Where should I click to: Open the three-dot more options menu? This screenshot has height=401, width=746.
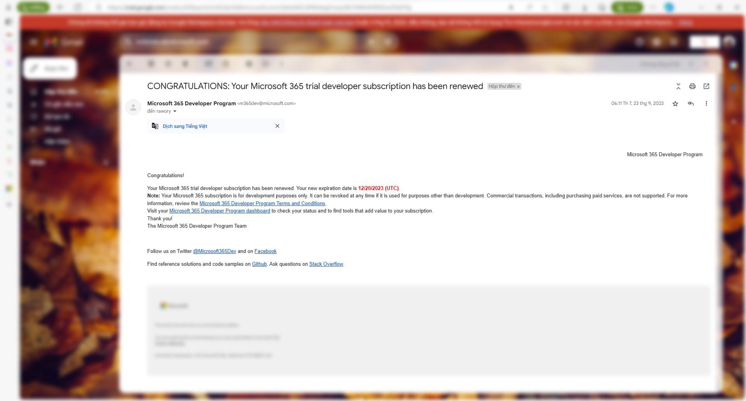706,103
